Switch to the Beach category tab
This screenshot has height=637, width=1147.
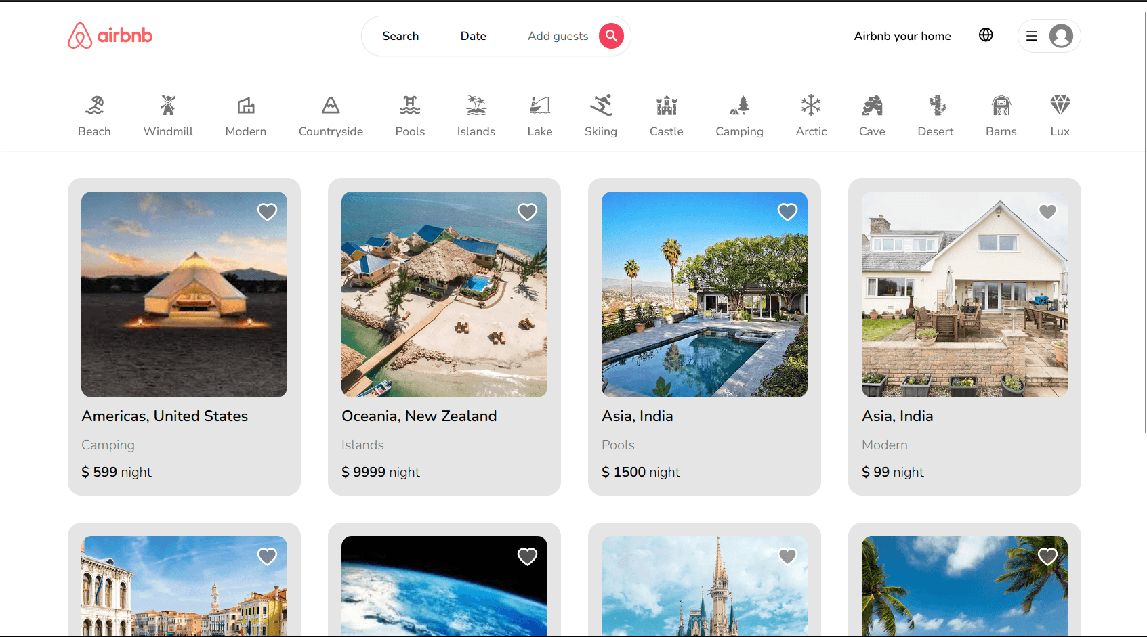[x=94, y=116]
